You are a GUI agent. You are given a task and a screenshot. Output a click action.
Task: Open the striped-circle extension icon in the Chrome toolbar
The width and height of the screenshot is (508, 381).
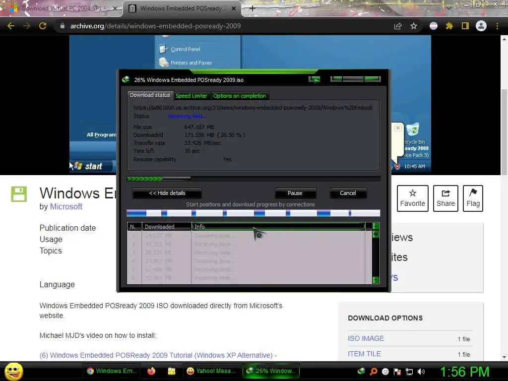pos(434,26)
